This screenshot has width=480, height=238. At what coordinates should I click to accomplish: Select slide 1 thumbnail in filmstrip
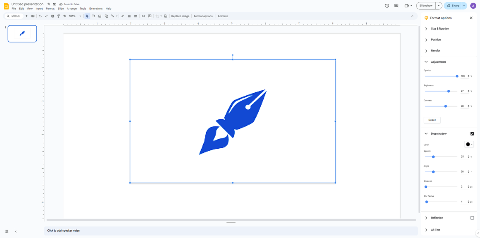[x=22, y=34]
